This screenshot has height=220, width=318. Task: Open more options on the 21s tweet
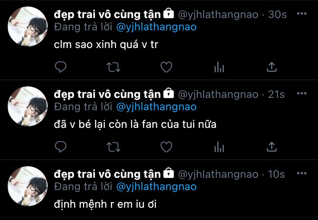(302, 93)
